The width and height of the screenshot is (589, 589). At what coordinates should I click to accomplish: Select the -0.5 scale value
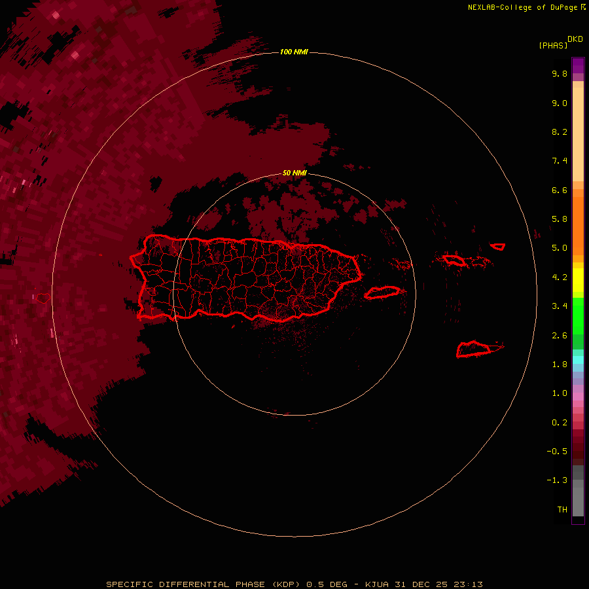pos(557,452)
